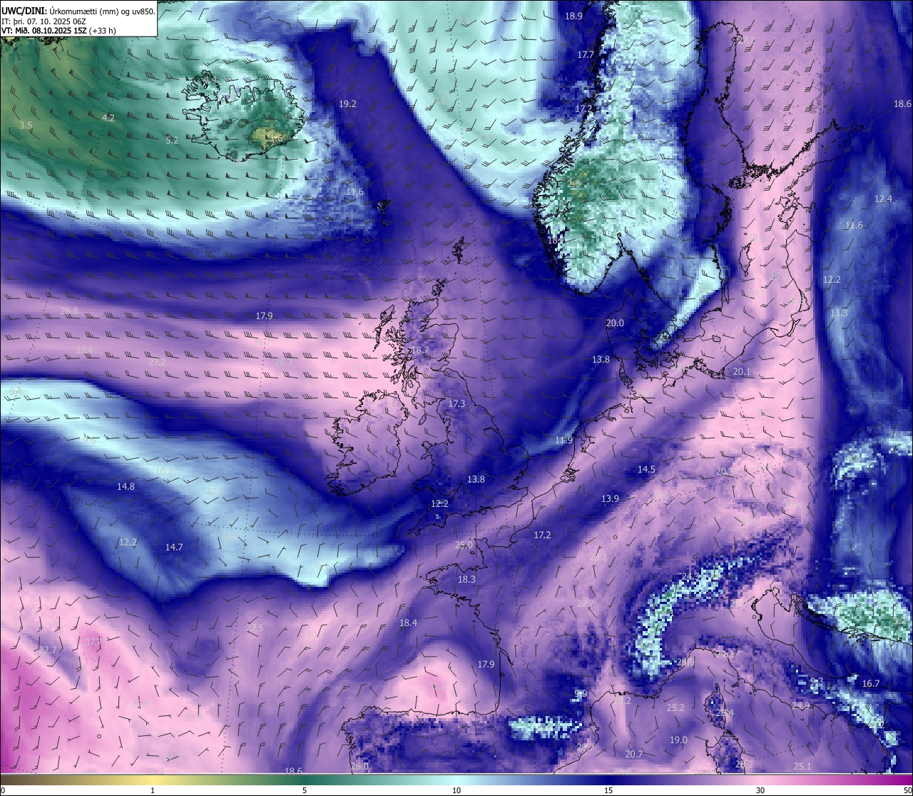Click the 30 tick on the color scale
Screen dimensions: 913x796
tap(760, 790)
